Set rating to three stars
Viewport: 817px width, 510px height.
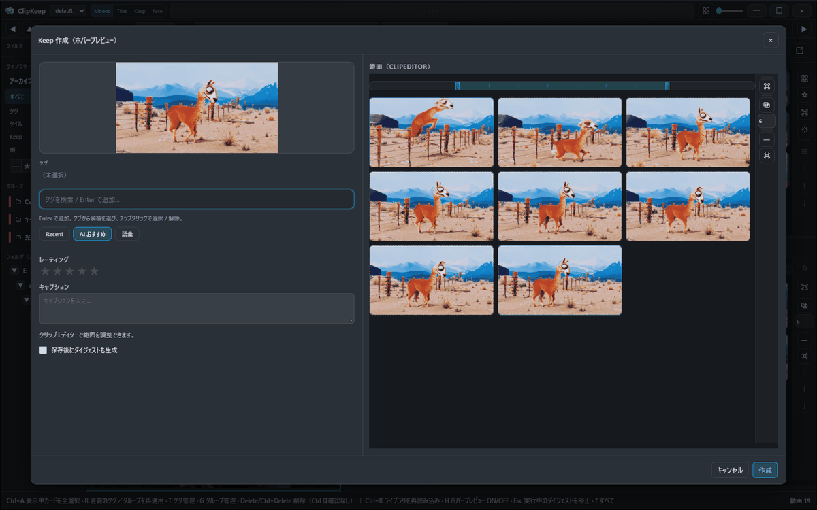click(69, 271)
